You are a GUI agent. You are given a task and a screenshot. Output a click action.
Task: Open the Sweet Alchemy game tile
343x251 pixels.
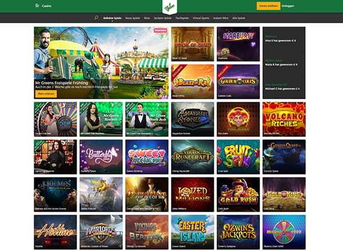(x=147, y=157)
